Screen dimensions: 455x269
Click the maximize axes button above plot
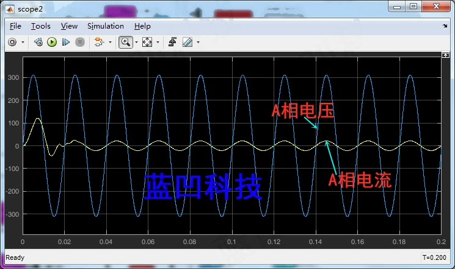pos(445,55)
